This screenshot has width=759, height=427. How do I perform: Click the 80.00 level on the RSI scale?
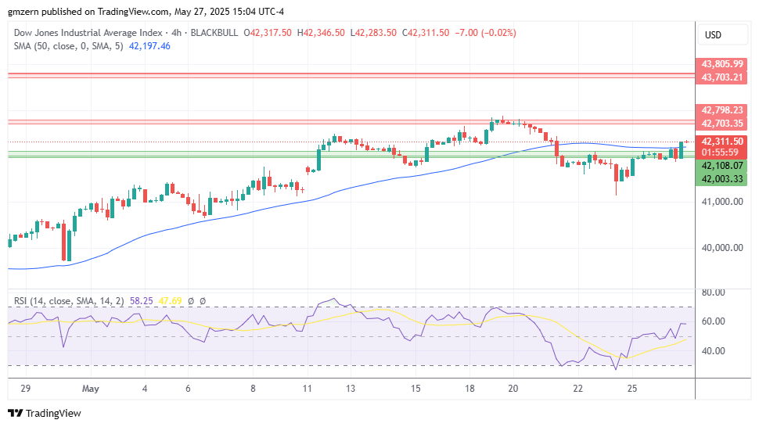[x=714, y=292]
